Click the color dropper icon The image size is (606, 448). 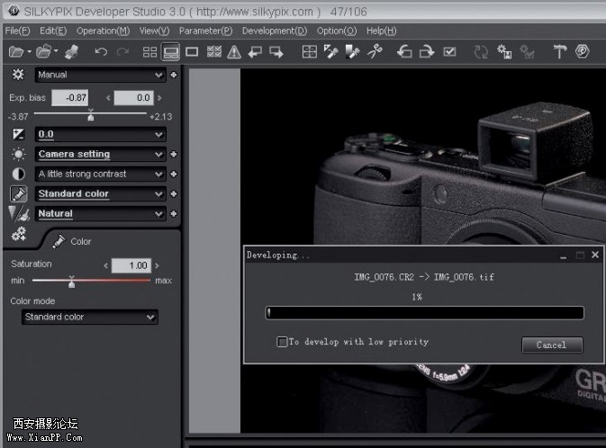[x=18, y=193]
